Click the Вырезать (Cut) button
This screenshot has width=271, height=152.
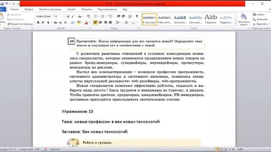click(x=14, y=15)
